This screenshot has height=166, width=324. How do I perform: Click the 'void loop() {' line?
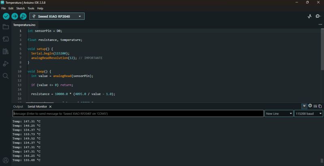(x=39, y=71)
